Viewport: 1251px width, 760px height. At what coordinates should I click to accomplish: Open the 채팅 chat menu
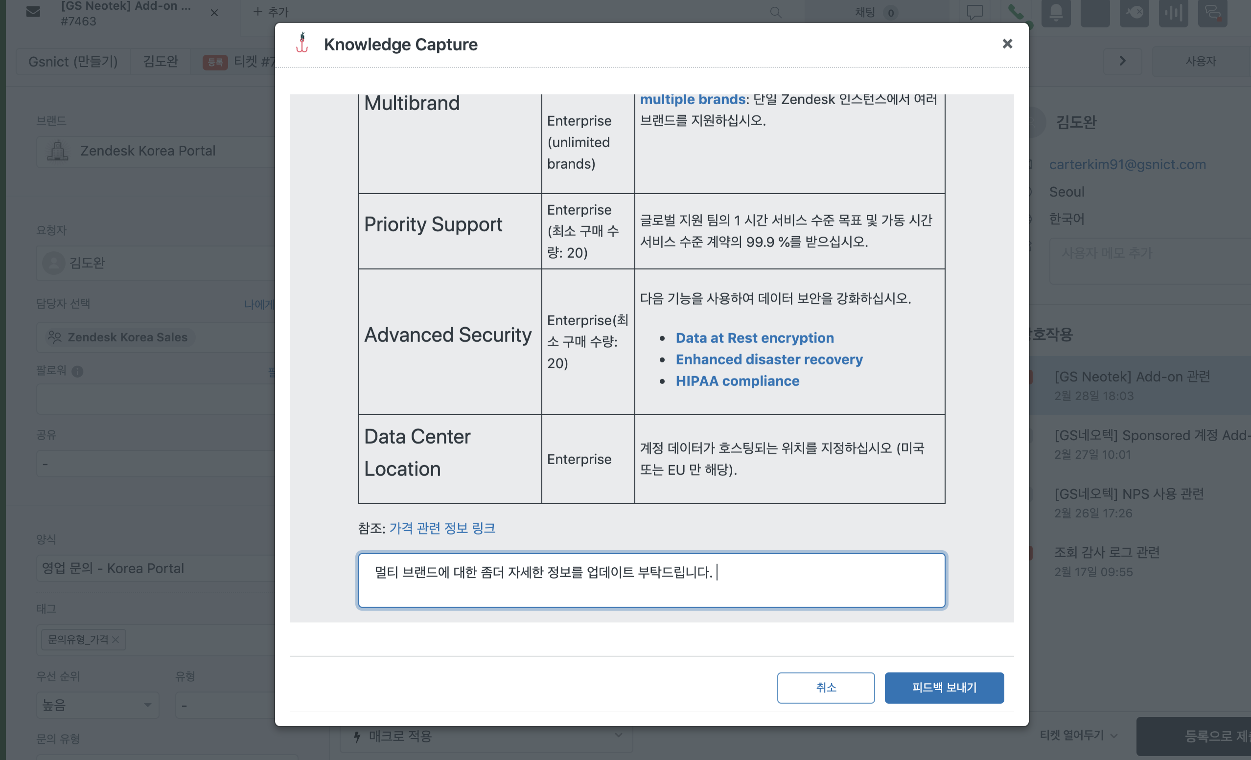[x=876, y=12]
